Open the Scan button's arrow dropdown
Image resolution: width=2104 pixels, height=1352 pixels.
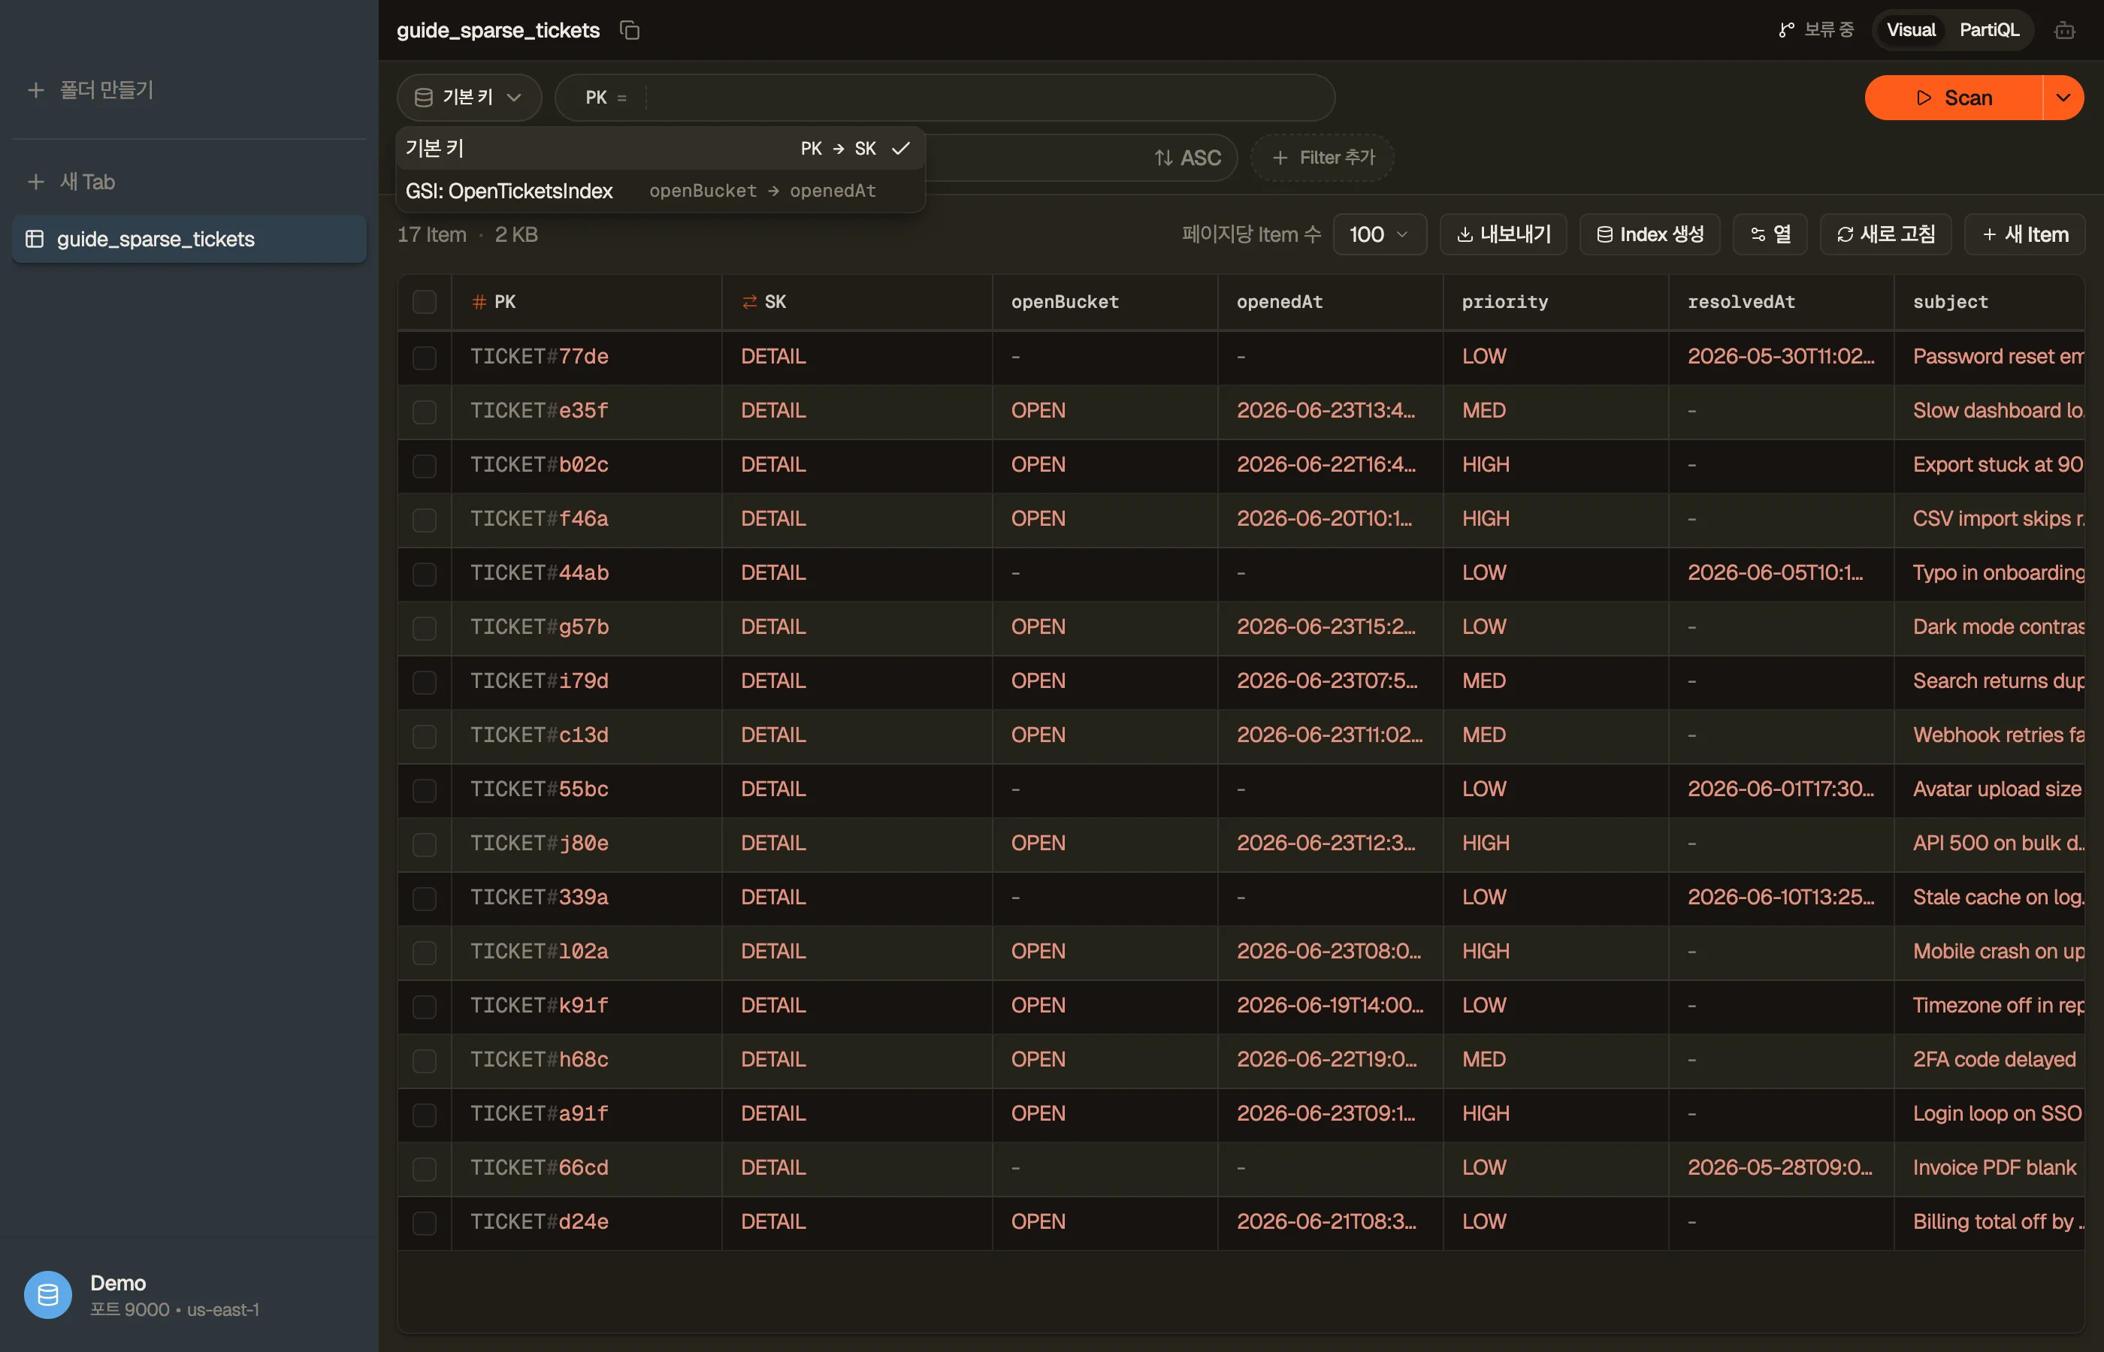pyautogui.click(x=2063, y=98)
